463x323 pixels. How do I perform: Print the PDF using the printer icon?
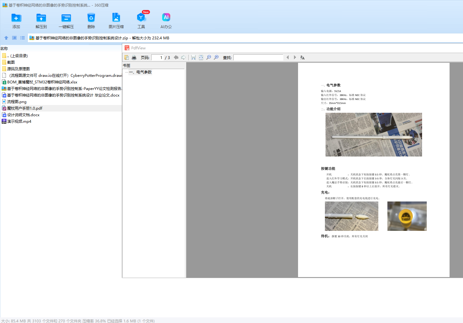[134, 57]
